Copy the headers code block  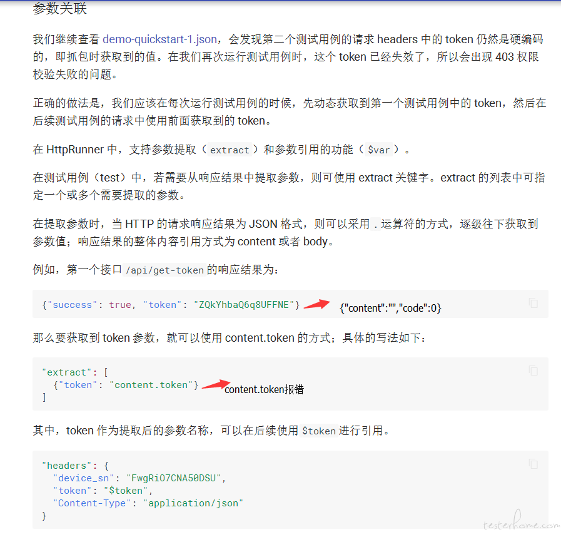click(x=533, y=464)
